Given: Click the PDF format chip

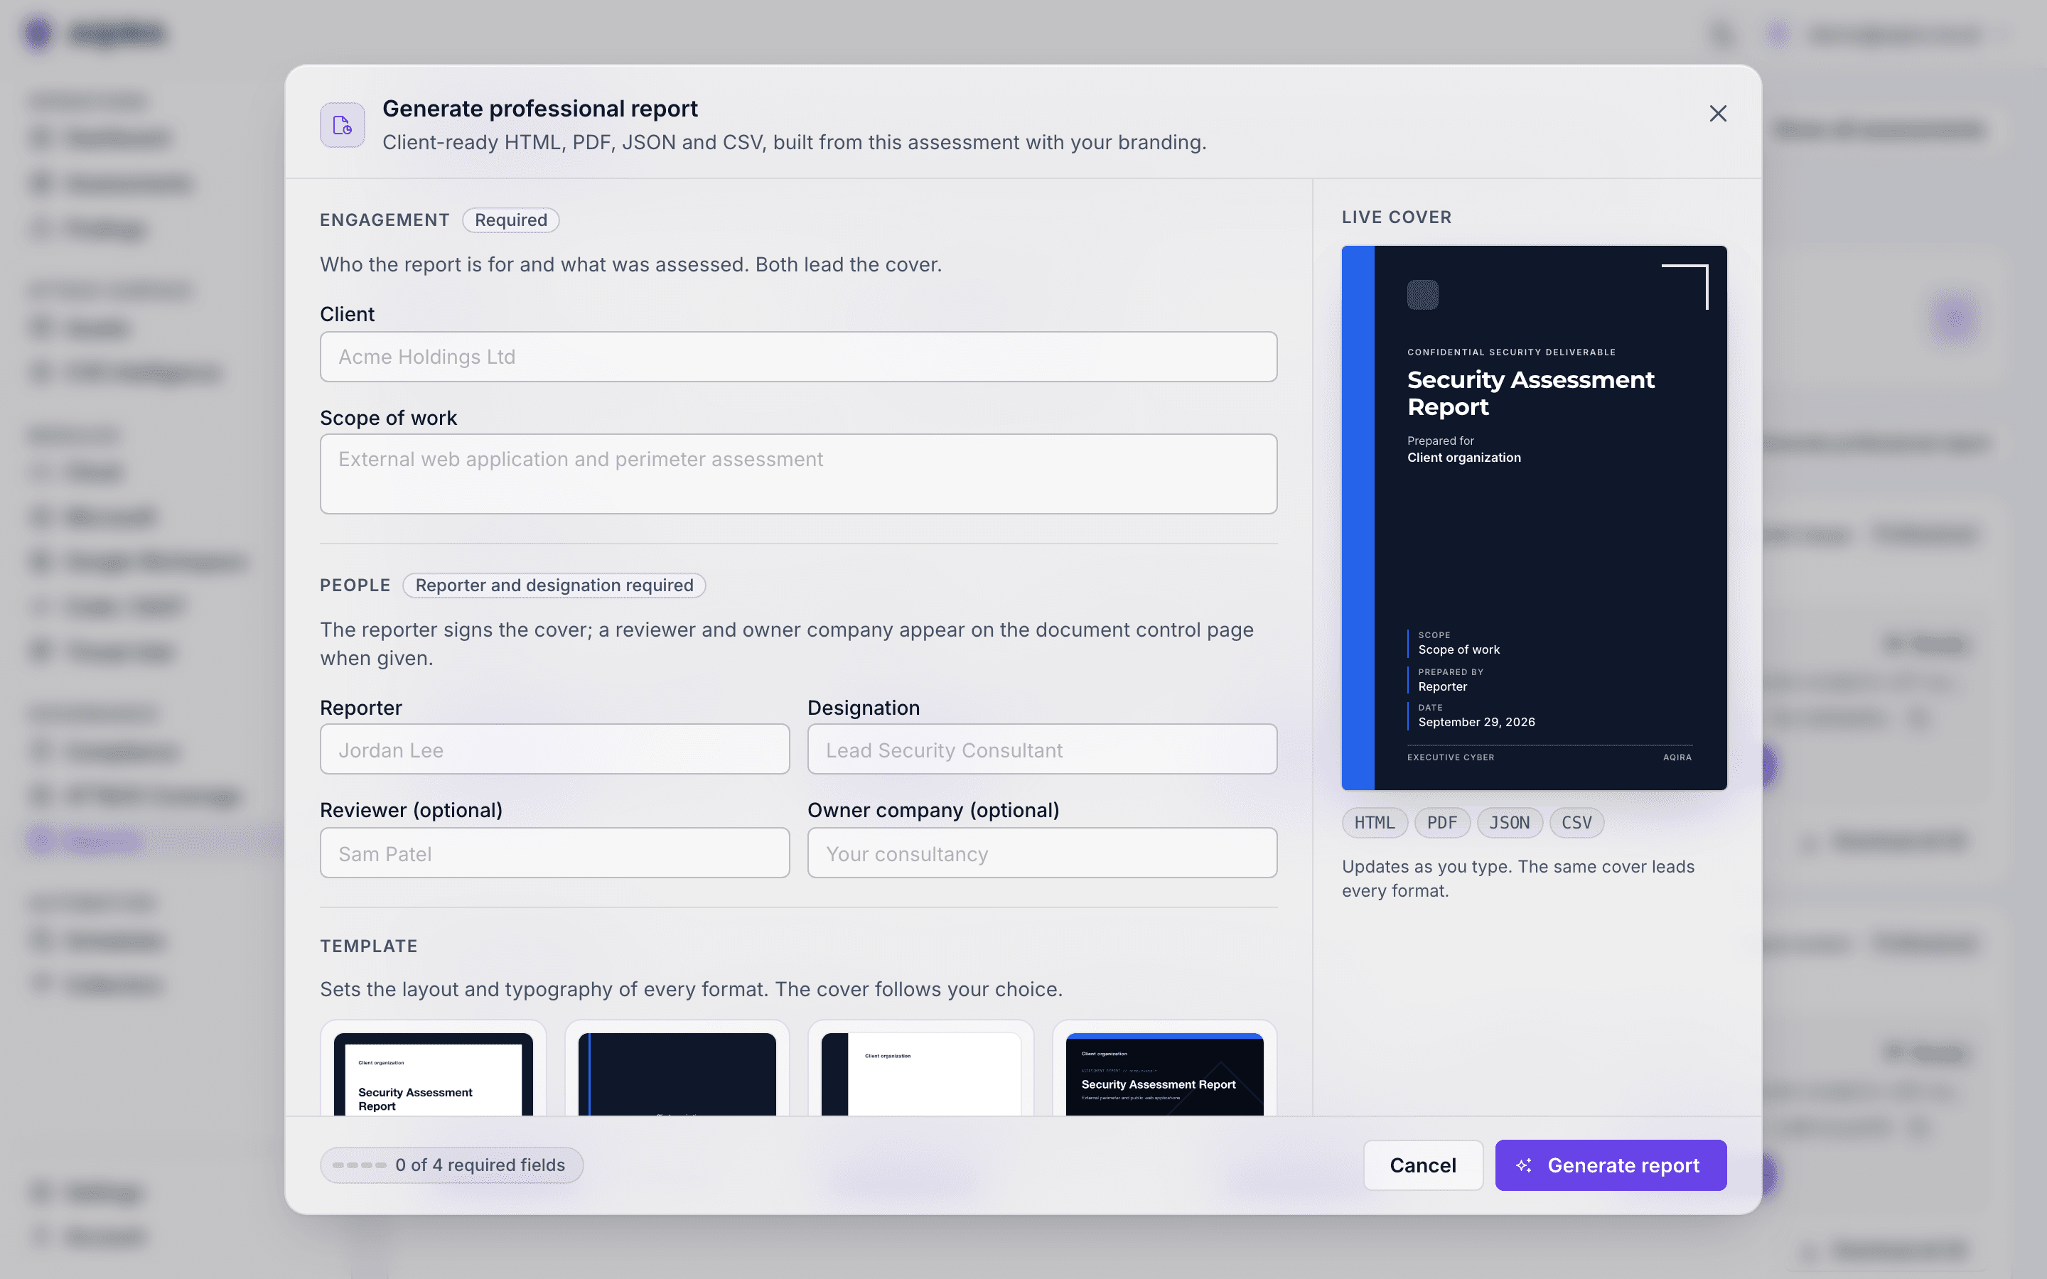Looking at the screenshot, I should click(1442, 822).
